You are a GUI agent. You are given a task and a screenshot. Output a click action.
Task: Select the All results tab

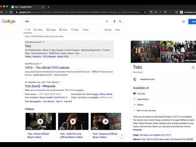(28, 30)
